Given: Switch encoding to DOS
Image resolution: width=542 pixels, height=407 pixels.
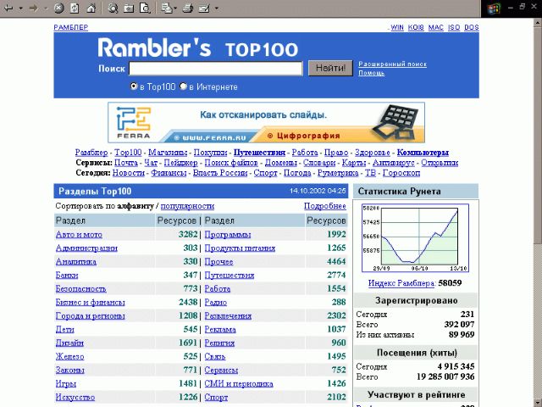Looking at the screenshot, I should coord(472,27).
